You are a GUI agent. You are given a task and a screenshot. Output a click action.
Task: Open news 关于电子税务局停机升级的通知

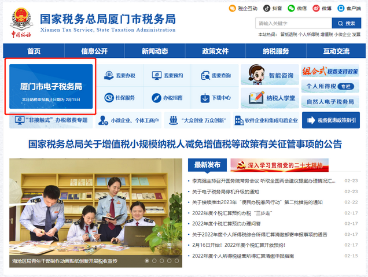pyautogui.click(x=226, y=191)
